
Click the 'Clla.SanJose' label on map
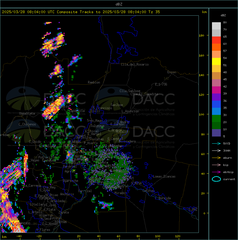tap(130, 91)
